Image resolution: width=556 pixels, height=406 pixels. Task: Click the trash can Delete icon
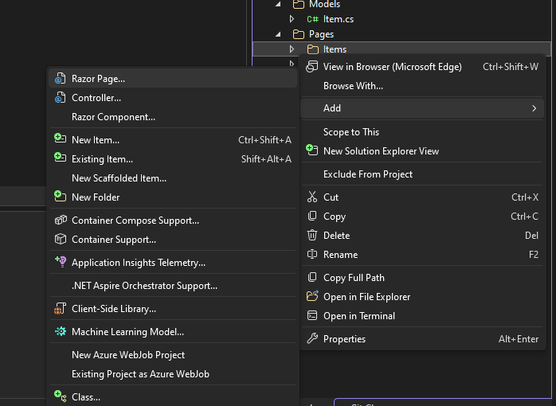tap(312, 235)
